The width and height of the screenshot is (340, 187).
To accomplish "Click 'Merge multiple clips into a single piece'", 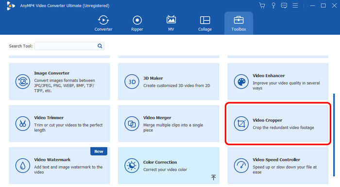I will [x=173, y=127].
